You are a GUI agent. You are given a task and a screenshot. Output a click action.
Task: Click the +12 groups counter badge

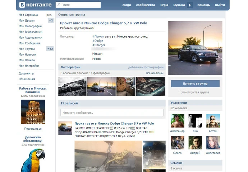click(x=50, y=49)
